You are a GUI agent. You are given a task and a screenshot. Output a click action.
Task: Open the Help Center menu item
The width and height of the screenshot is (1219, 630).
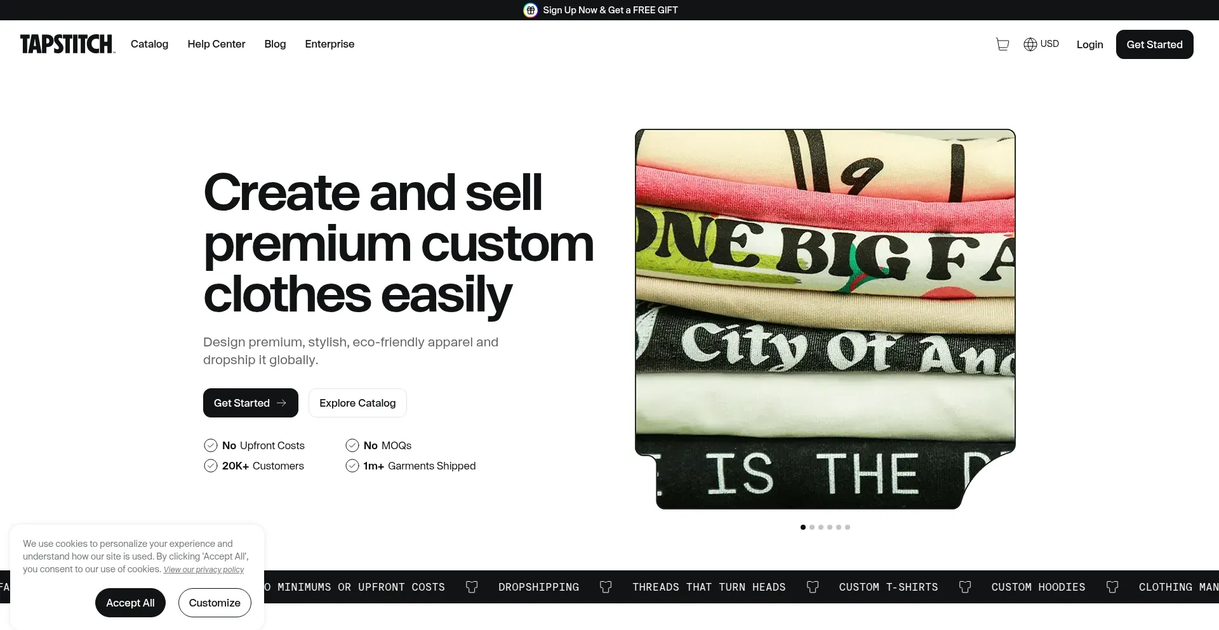tap(216, 44)
